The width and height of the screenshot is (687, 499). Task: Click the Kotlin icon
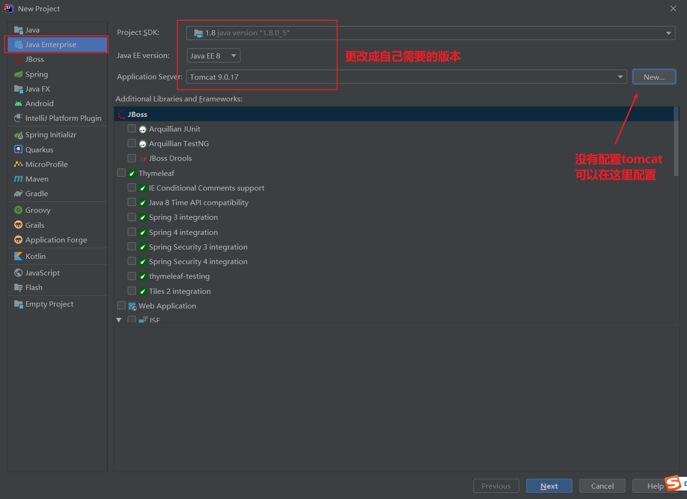pyautogui.click(x=18, y=256)
